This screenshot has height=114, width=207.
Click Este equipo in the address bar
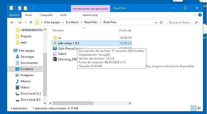pos(52,22)
